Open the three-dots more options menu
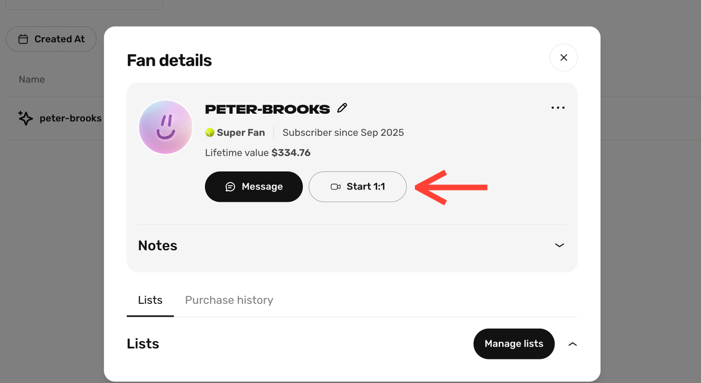The height and width of the screenshot is (383, 701). 558,108
